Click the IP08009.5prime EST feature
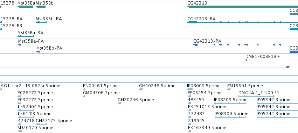Image resolution: width=298 pixels, height=133 pixels. (190, 89)
